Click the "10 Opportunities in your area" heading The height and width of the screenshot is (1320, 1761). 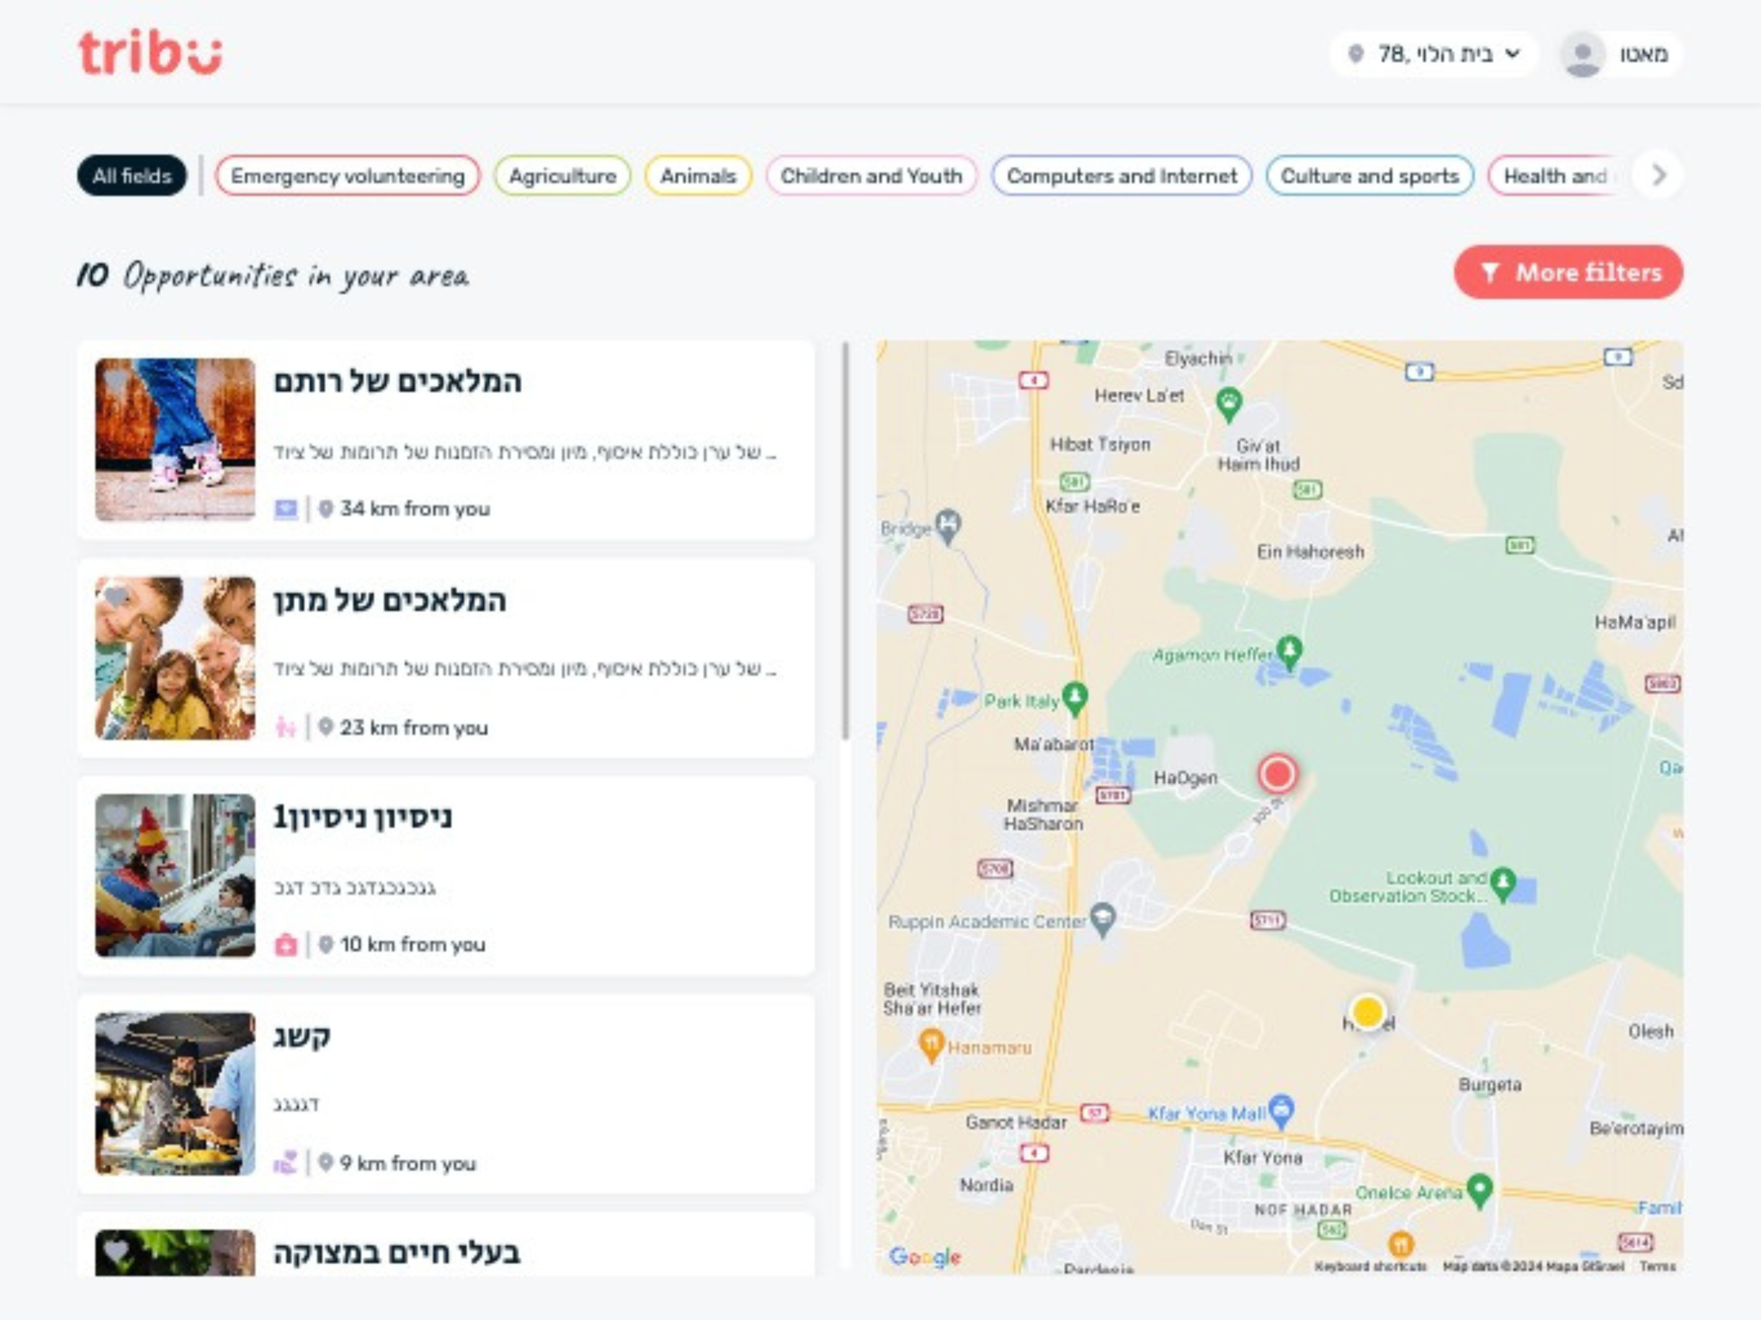pyautogui.click(x=273, y=275)
